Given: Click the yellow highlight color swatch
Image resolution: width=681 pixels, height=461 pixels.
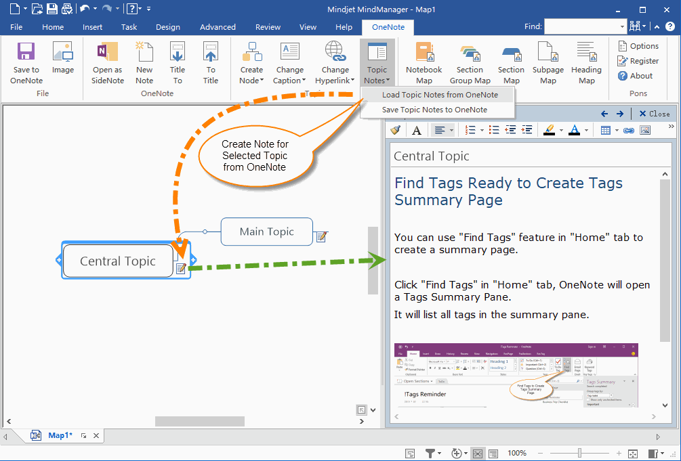Looking at the screenshot, I should coord(549,130).
